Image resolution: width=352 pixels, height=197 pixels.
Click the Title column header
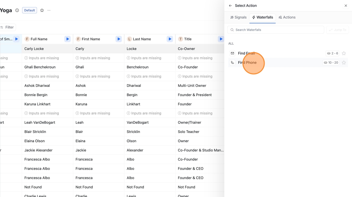pos(200,39)
